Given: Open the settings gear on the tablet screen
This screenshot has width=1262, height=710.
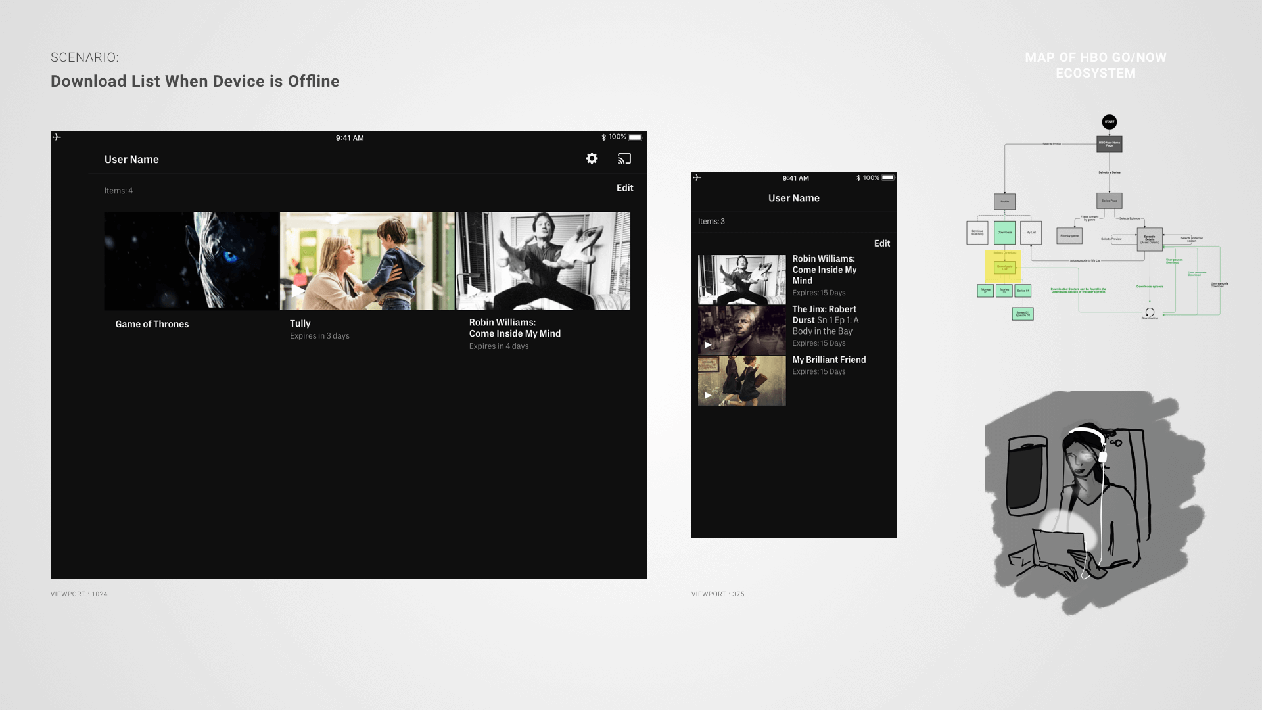Looking at the screenshot, I should (592, 158).
